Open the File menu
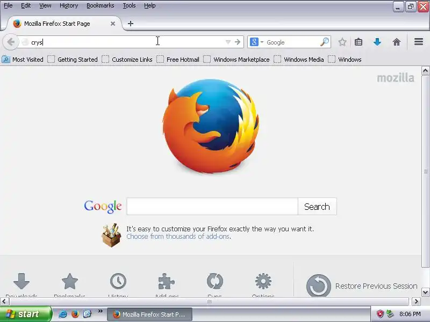This screenshot has height=322, width=430. [x=8, y=5]
